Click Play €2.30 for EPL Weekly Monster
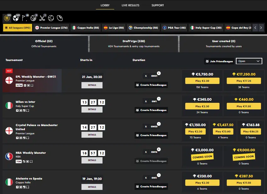This screenshot has height=194, width=267. 202,81
